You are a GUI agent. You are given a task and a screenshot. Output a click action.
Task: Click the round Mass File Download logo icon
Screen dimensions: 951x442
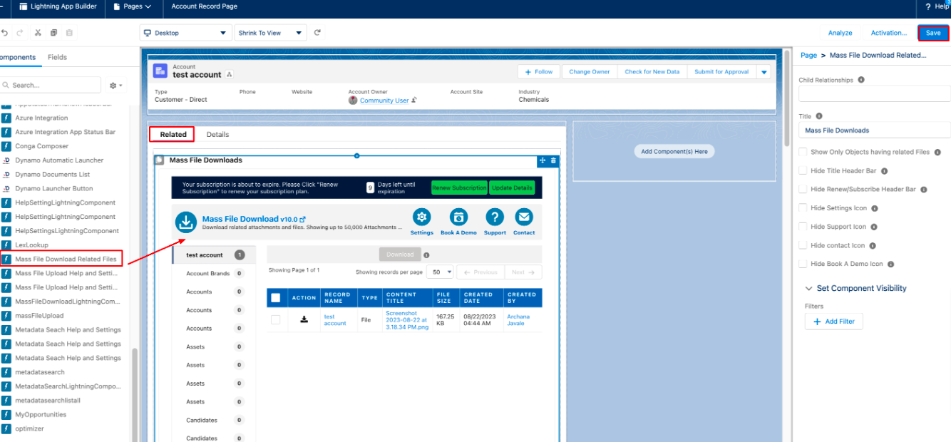pos(186,222)
